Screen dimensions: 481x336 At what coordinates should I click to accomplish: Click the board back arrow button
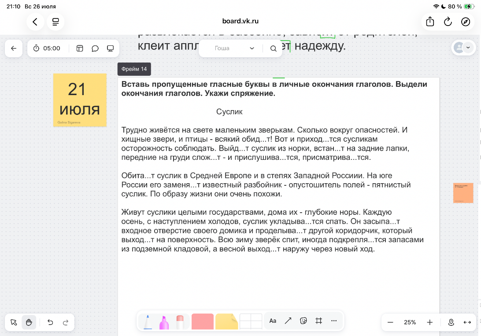coord(14,48)
